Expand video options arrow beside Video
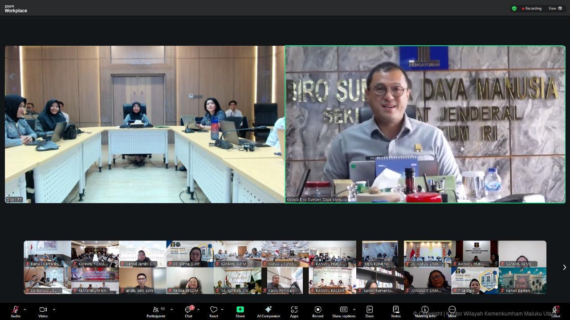 54,309
